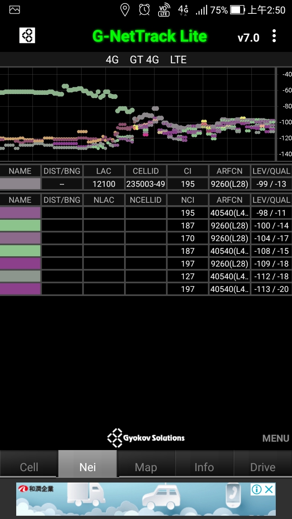This screenshot has height=519, width=292.
Task: Tap neighbor level -104 / -17
Action: 271,238
